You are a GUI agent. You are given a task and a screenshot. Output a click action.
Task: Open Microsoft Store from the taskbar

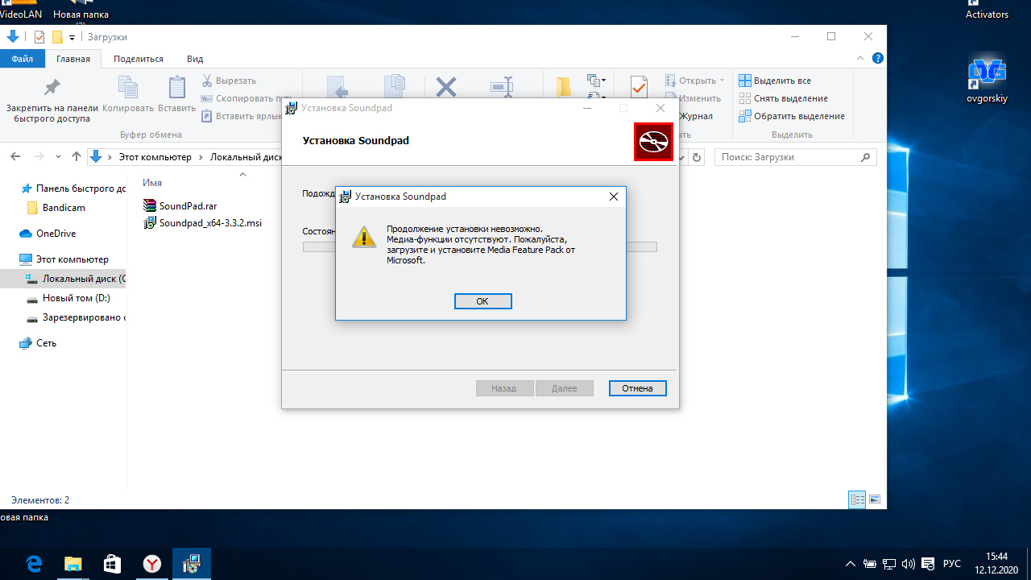pyautogui.click(x=113, y=564)
